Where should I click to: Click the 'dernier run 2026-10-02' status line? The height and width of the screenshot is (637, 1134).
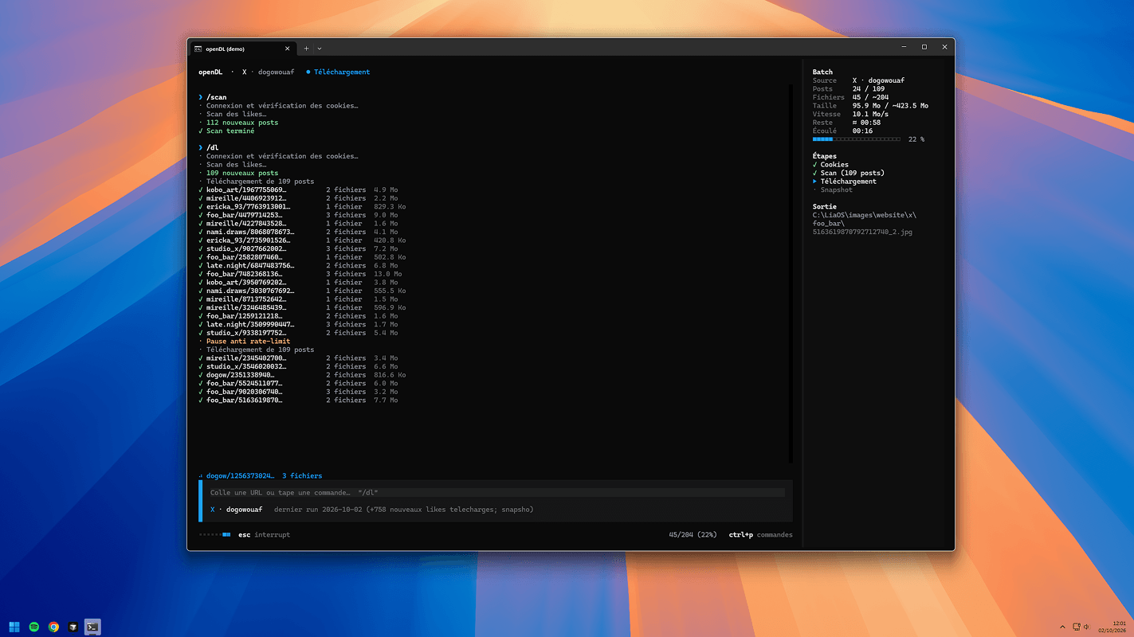coord(403,510)
